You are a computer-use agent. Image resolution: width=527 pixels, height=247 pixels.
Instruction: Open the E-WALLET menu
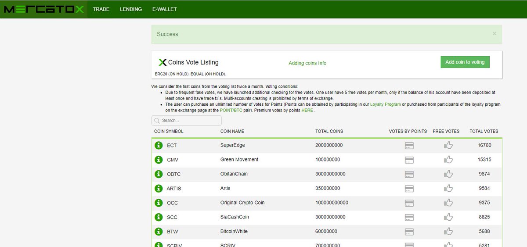(165, 9)
